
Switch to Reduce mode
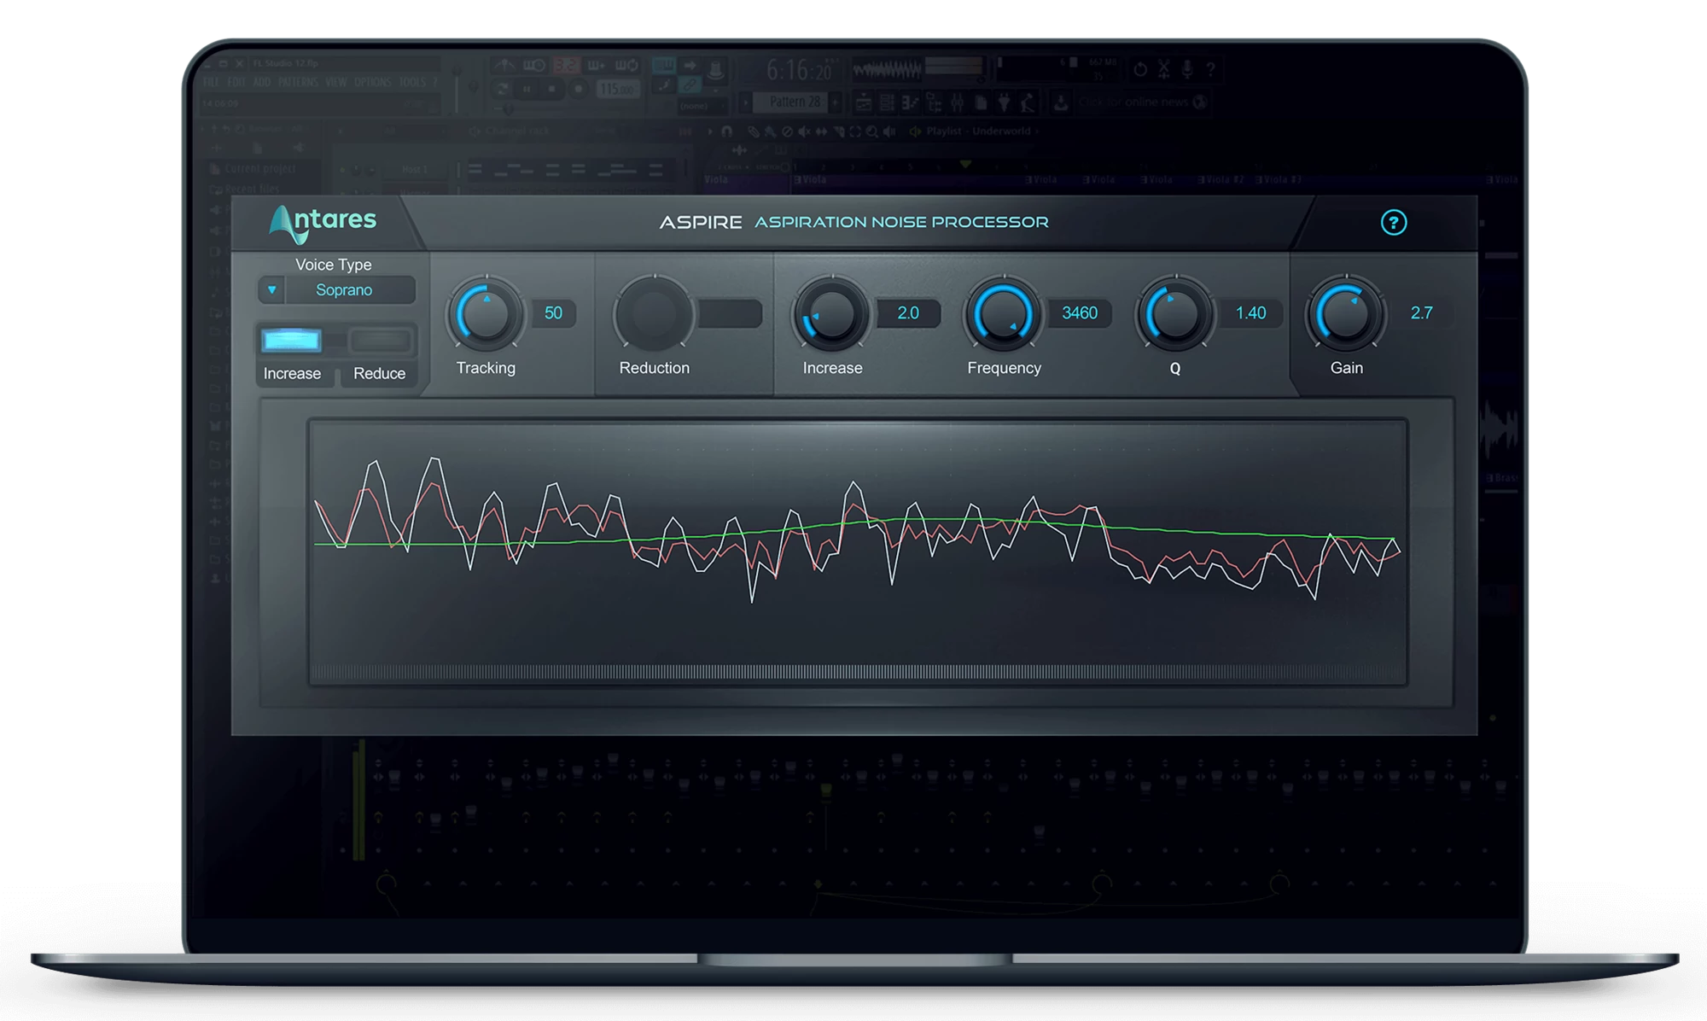380,341
